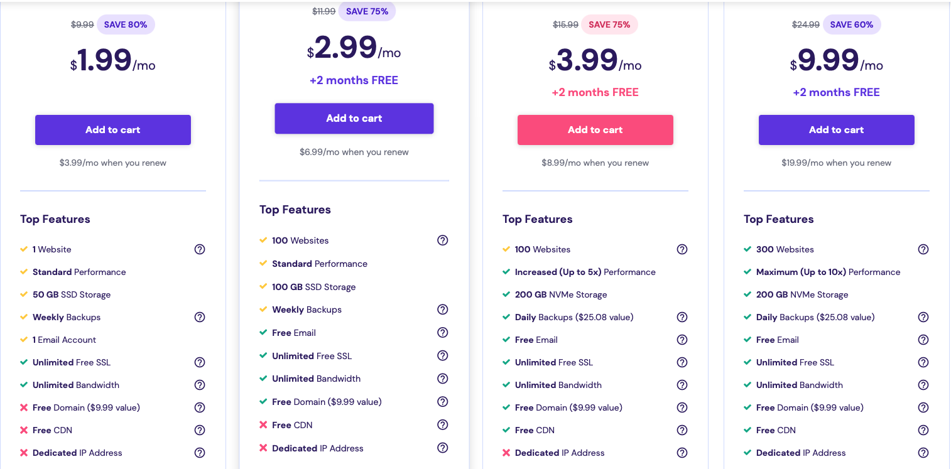Show info for Dedicated IP Address in $3.99 plan
951x469 pixels.
(682, 453)
